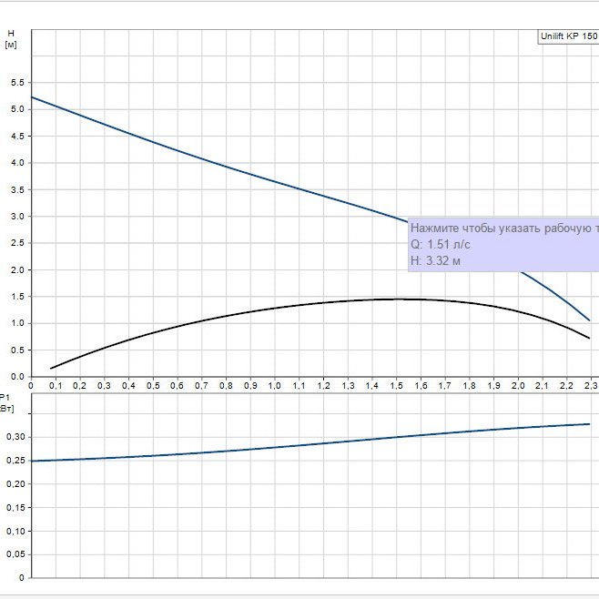Click the 0,5 tick label on flow axis
Viewport: 599px width, 599px height.
tap(153, 386)
